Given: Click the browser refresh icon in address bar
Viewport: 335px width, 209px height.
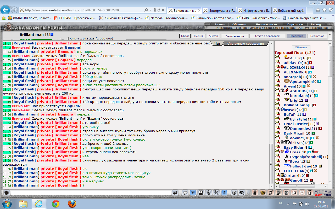Looking at the screenshot, I should (x=159, y=10).
